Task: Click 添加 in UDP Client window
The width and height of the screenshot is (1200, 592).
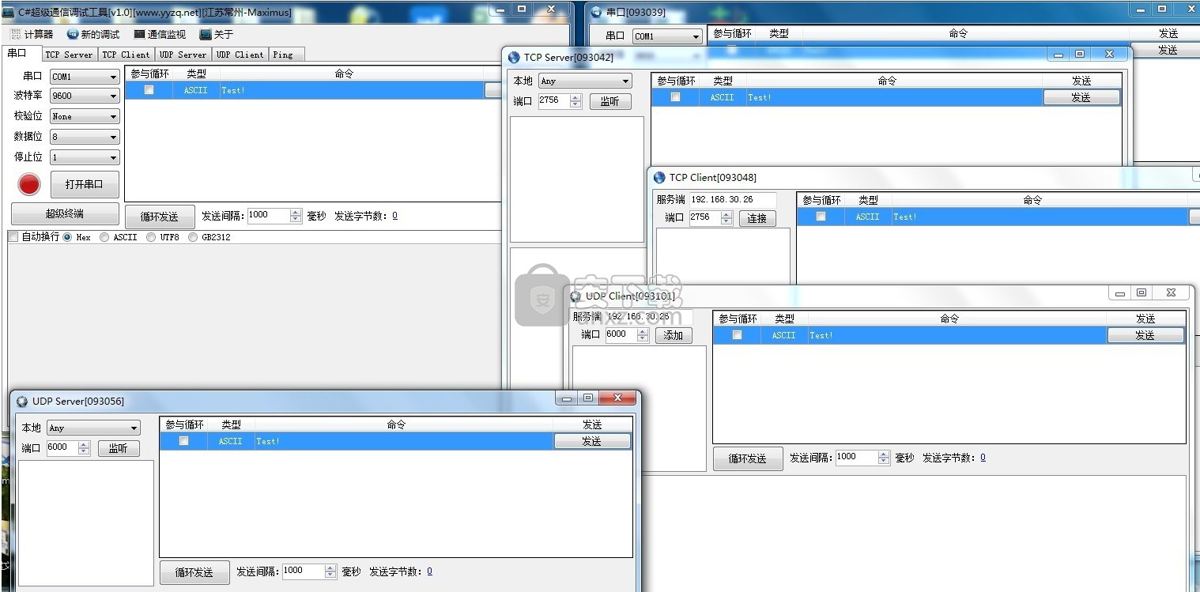Action: click(674, 335)
